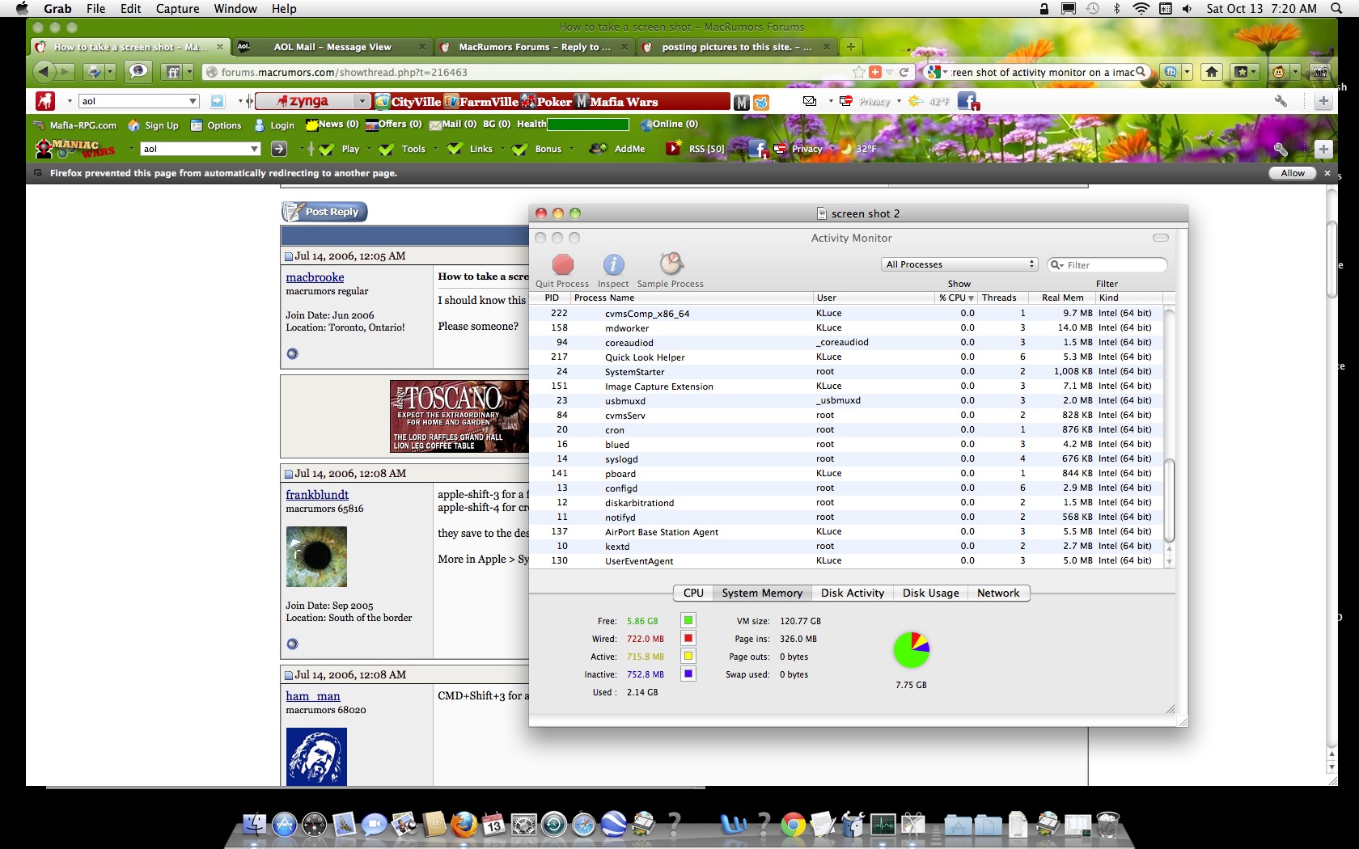1359x849 pixels.
Task: Open a new Firefox tab with the plus button
Action: click(850, 47)
